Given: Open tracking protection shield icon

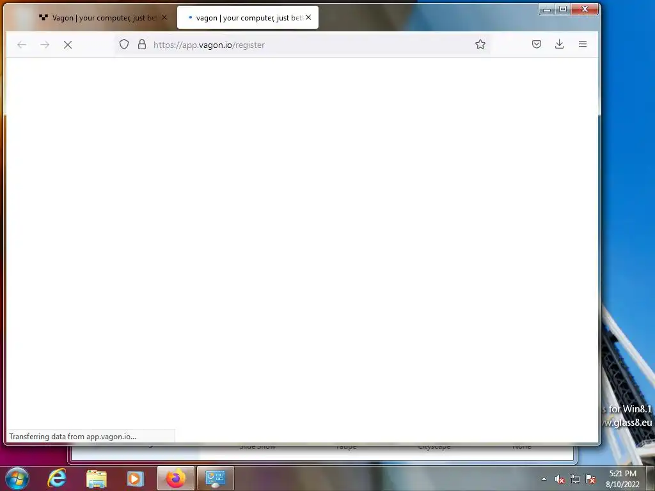Looking at the screenshot, I should pyautogui.click(x=124, y=44).
